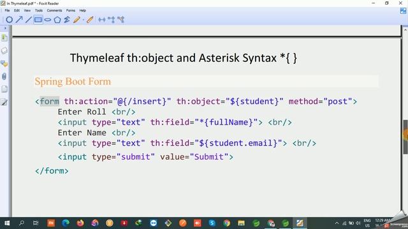This screenshot has height=229, width=408.
Task: Open Skype from the taskbar
Action: pyautogui.click(x=212, y=223)
